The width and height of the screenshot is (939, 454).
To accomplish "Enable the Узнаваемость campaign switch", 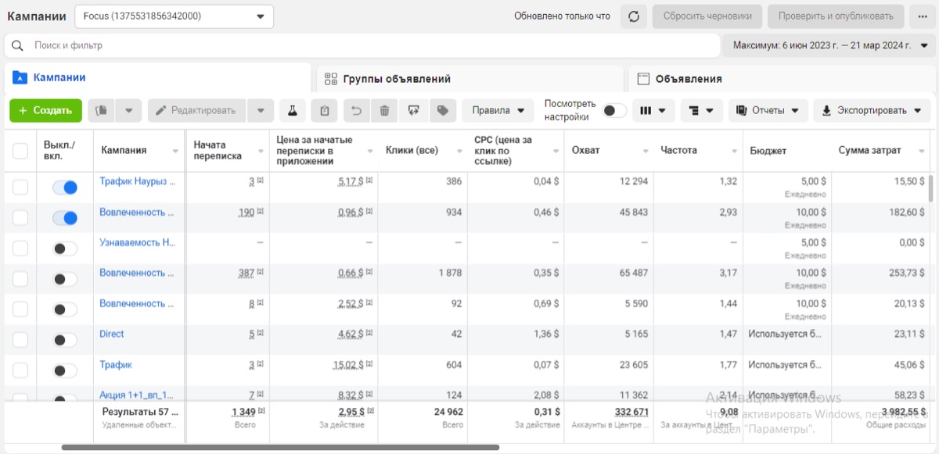I will 65,248.
